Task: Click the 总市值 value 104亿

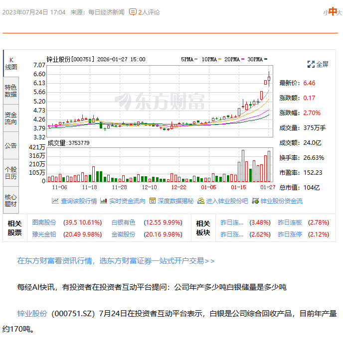Action: [x=312, y=188]
